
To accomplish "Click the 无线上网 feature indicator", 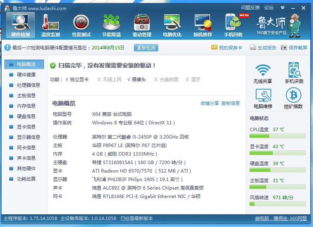I will [x=109, y=80].
